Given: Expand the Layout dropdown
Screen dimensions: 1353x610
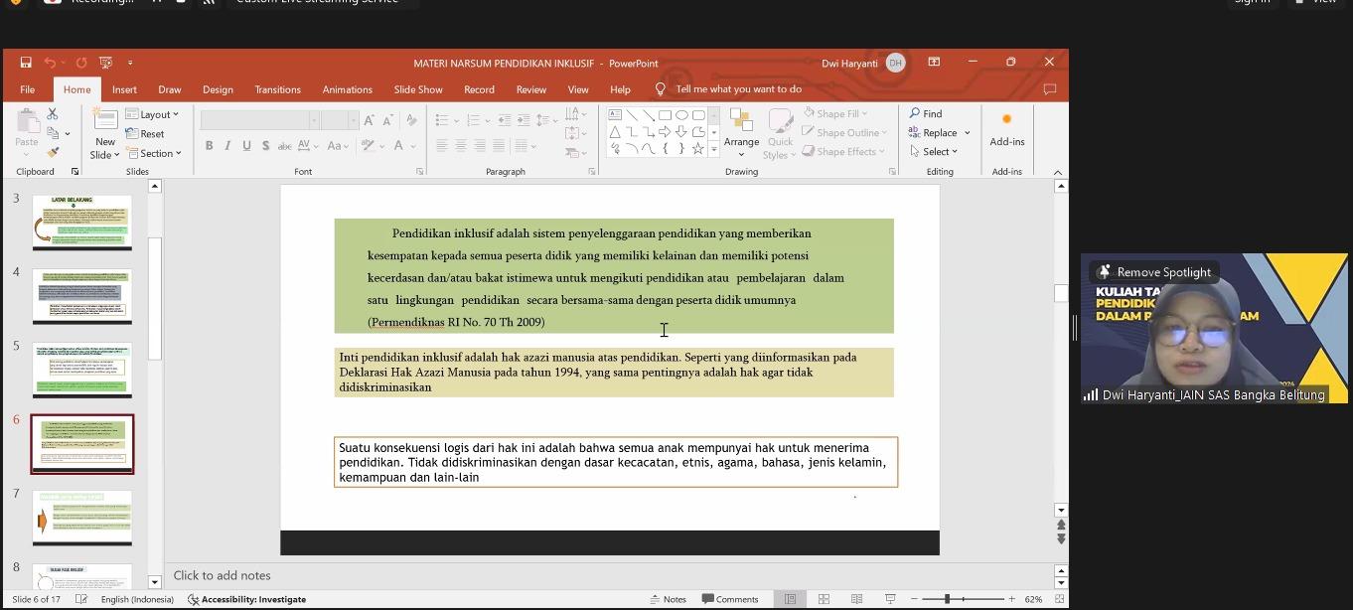Looking at the screenshot, I should 152,114.
